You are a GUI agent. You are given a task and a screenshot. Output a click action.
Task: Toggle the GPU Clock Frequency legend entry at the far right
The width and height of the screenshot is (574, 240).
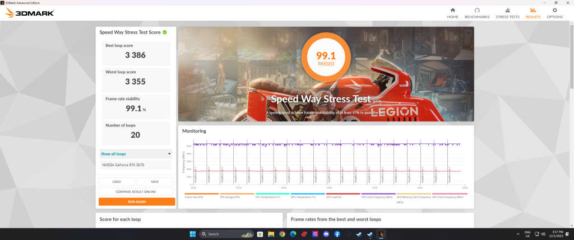450,195
